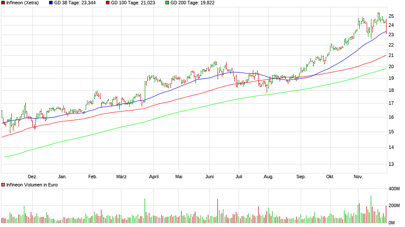Click the price axis value 16
The height and width of the screenshot is (227, 405).
391,117
